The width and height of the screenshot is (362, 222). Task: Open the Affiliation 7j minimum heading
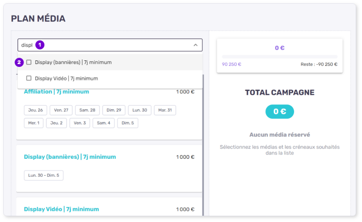(57, 91)
